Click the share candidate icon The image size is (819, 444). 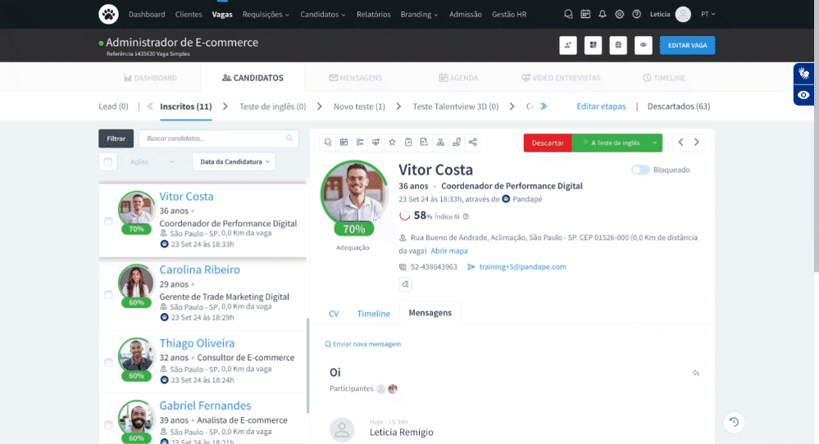tap(473, 143)
